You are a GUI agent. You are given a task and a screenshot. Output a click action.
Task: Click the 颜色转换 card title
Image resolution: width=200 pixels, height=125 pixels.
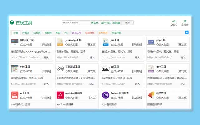pos(161,93)
